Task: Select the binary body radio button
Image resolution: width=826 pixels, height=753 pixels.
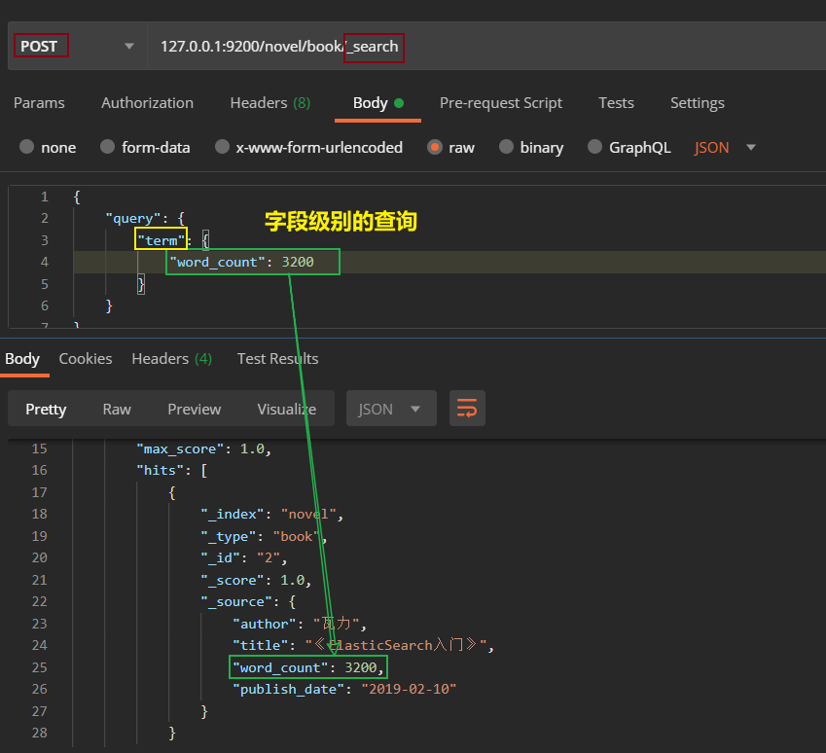Action: click(x=506, y=147)
